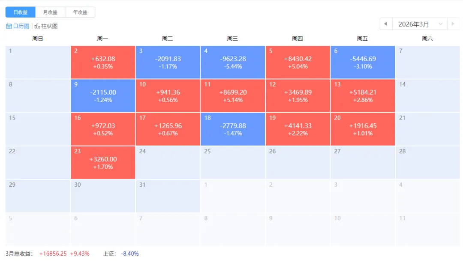
Task: Click March 13 cell with +5184.21
Action: coord(363,96)
